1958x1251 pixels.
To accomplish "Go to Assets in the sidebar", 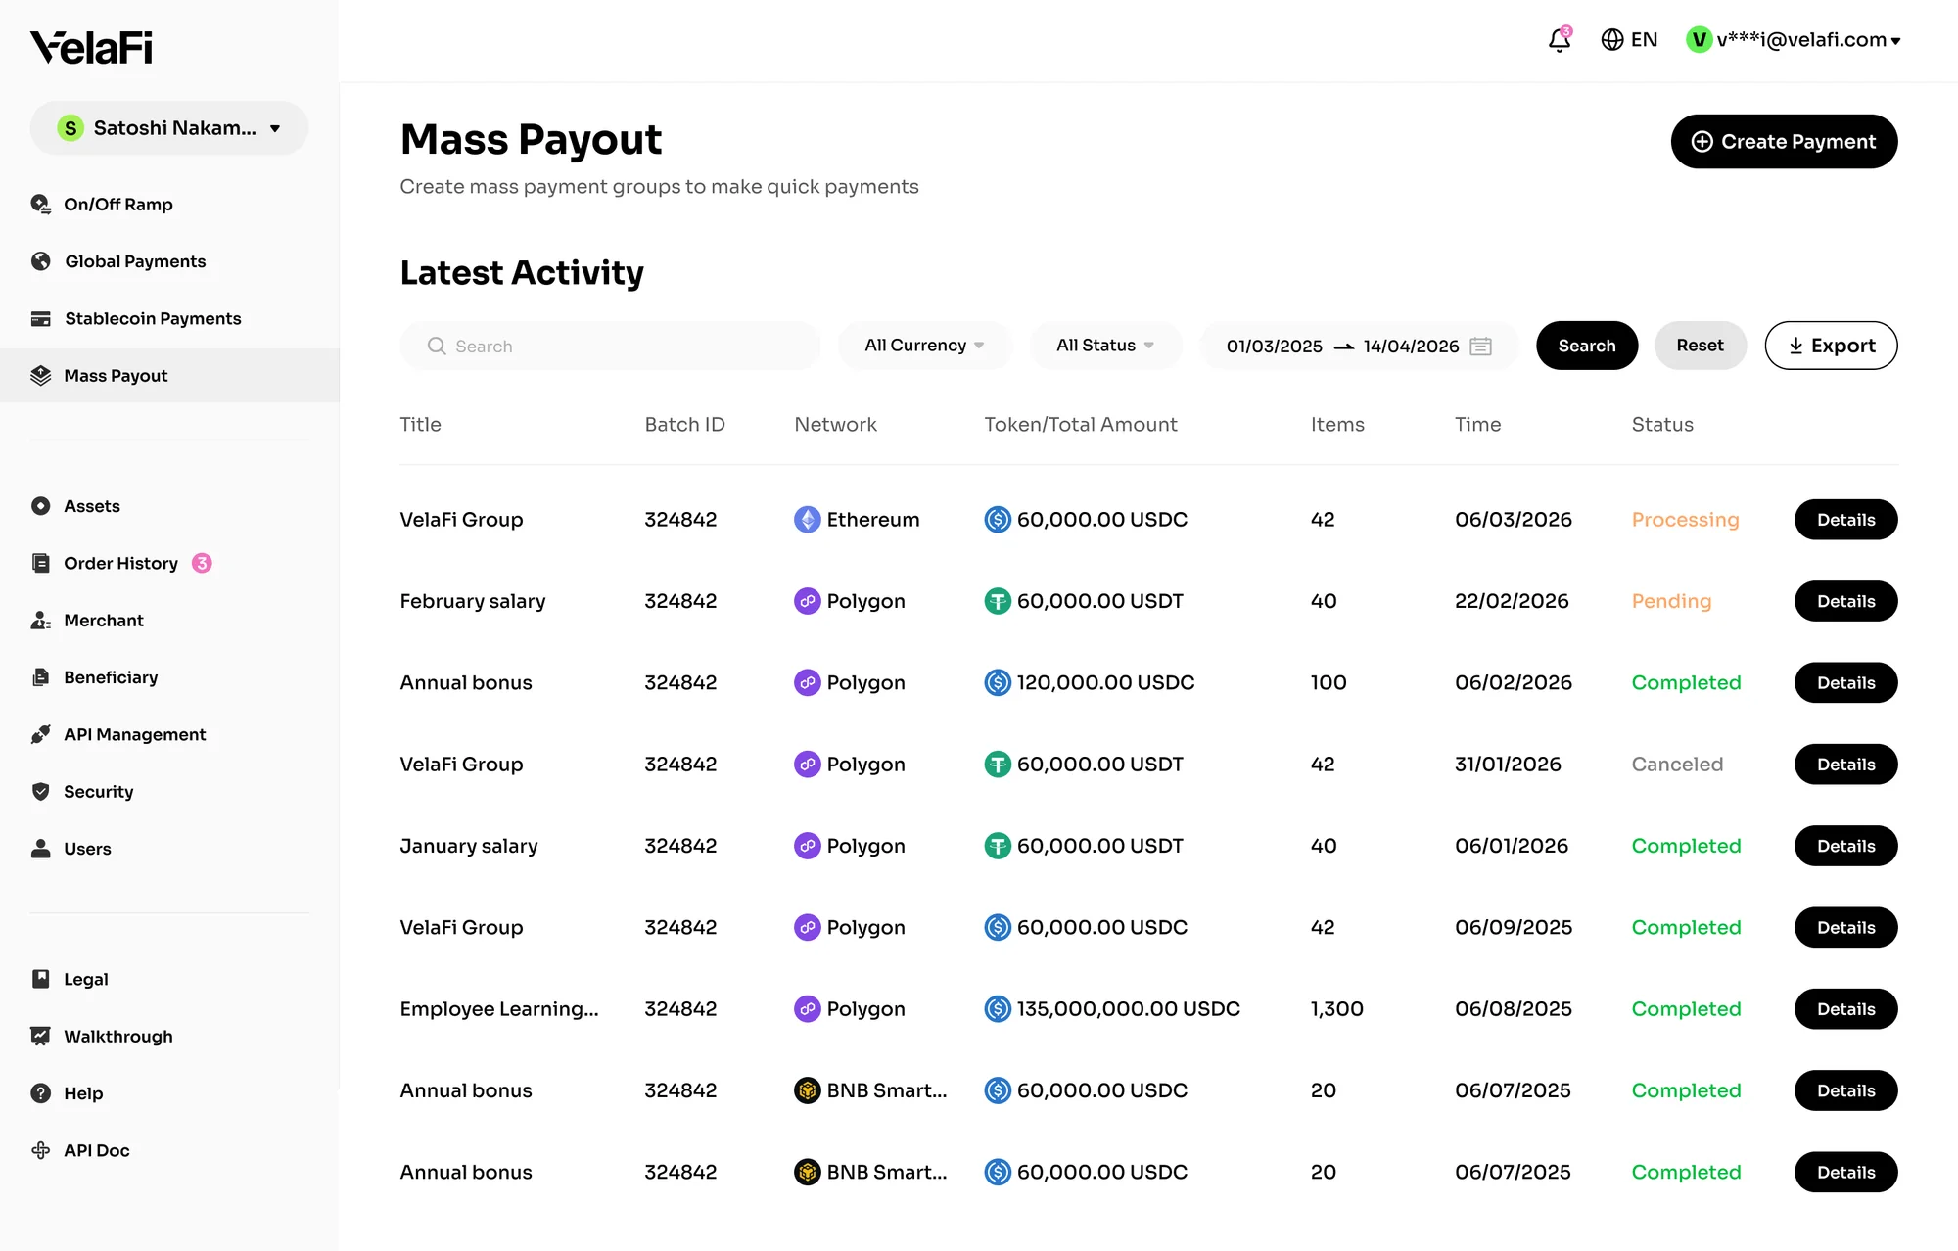I will [x=92, y=506].
